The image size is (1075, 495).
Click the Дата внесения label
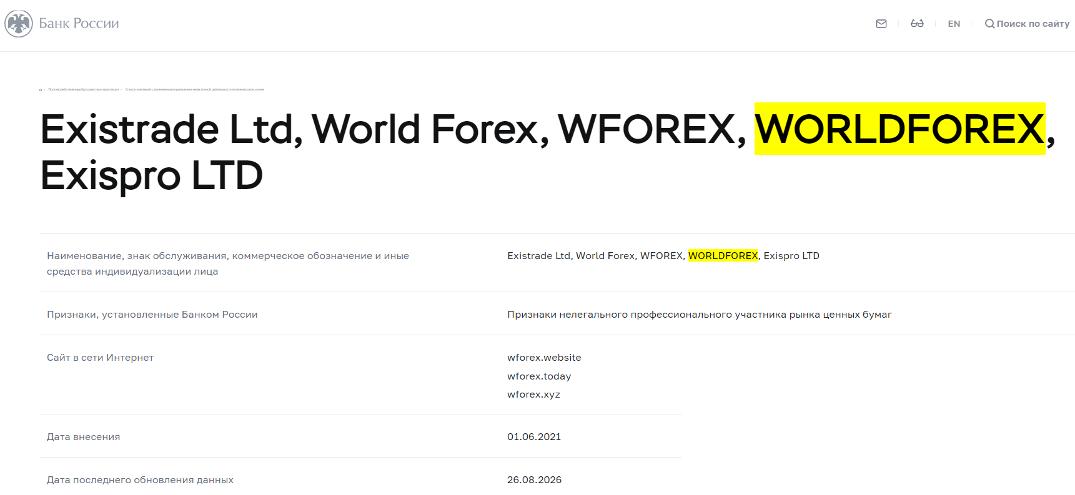point(84,437)
